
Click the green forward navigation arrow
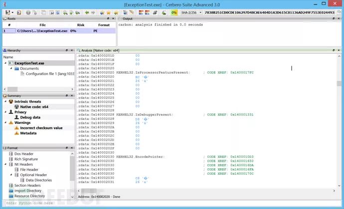coord(93,12)
